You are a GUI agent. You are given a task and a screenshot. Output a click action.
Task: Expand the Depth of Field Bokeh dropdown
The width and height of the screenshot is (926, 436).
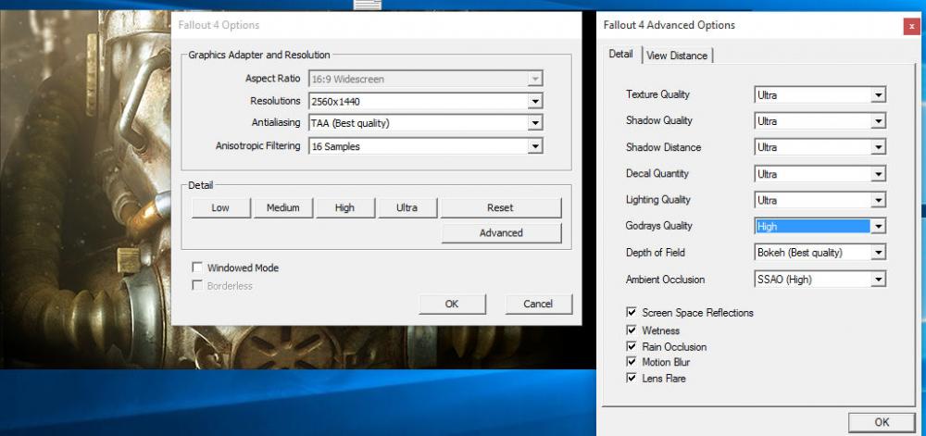[x=820, y=253]
